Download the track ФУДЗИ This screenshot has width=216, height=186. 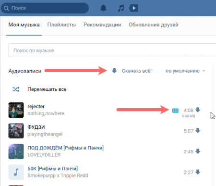click(x=198, y=131)
